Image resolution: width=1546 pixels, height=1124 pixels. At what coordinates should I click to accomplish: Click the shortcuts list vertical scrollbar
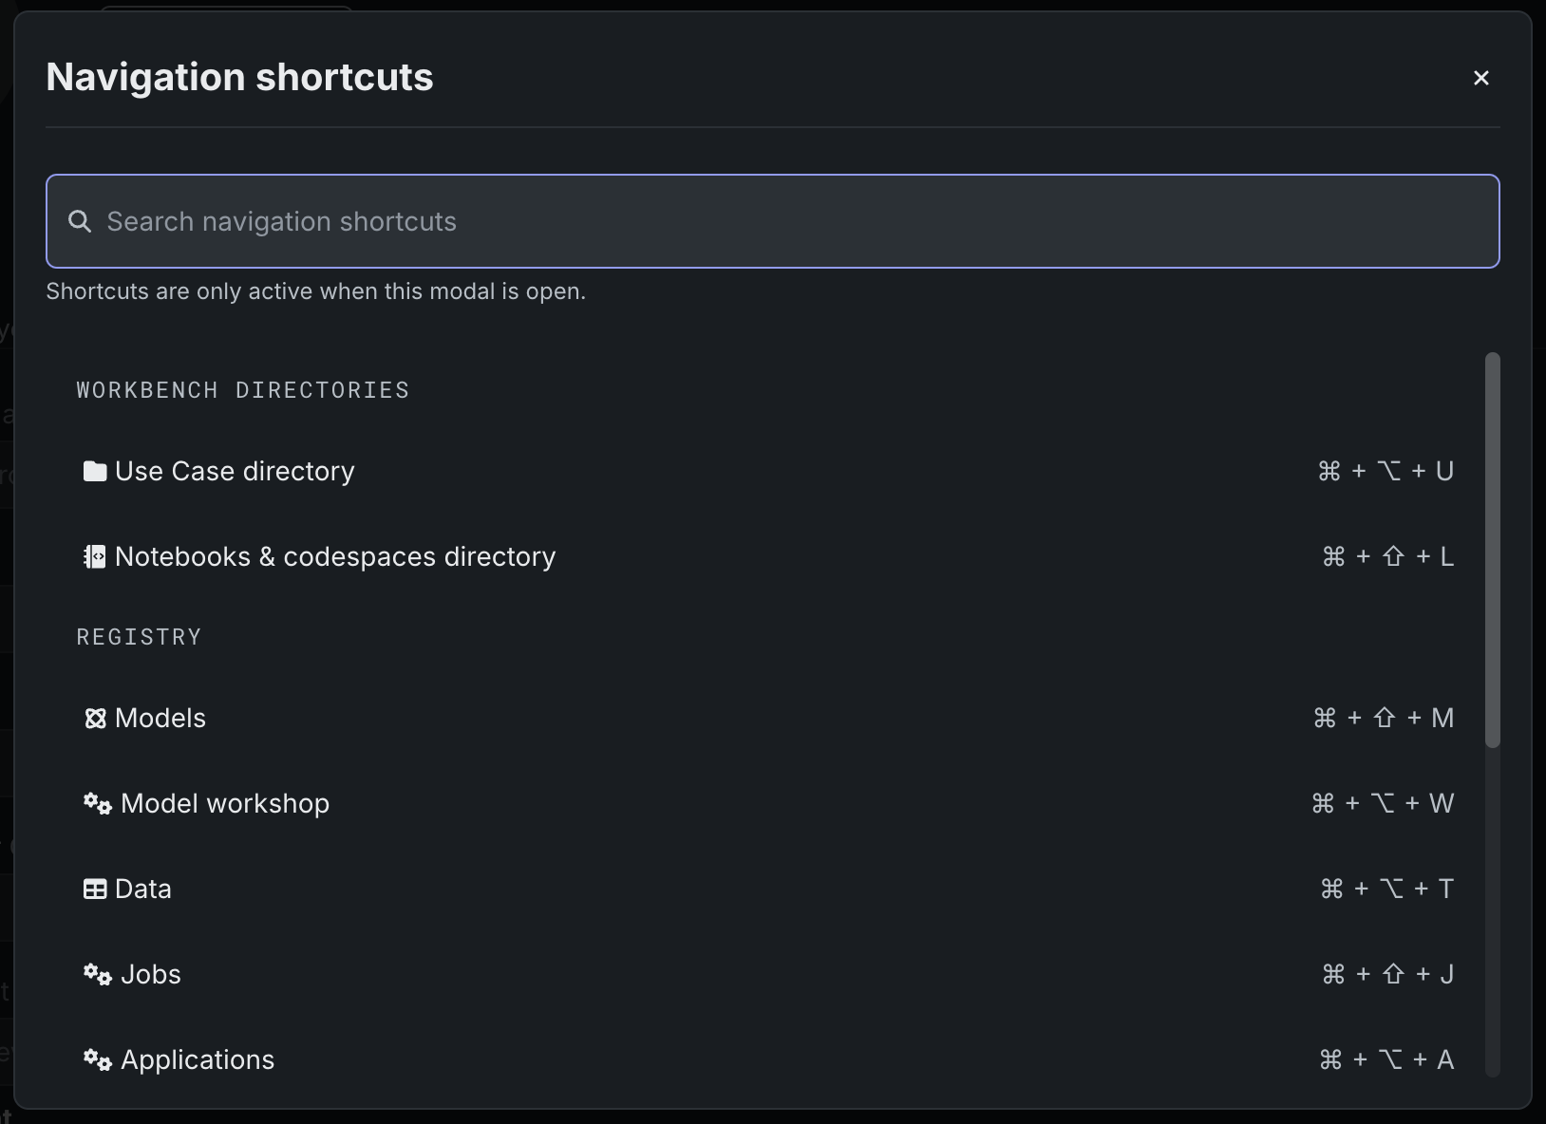(x=1492, y=551)
